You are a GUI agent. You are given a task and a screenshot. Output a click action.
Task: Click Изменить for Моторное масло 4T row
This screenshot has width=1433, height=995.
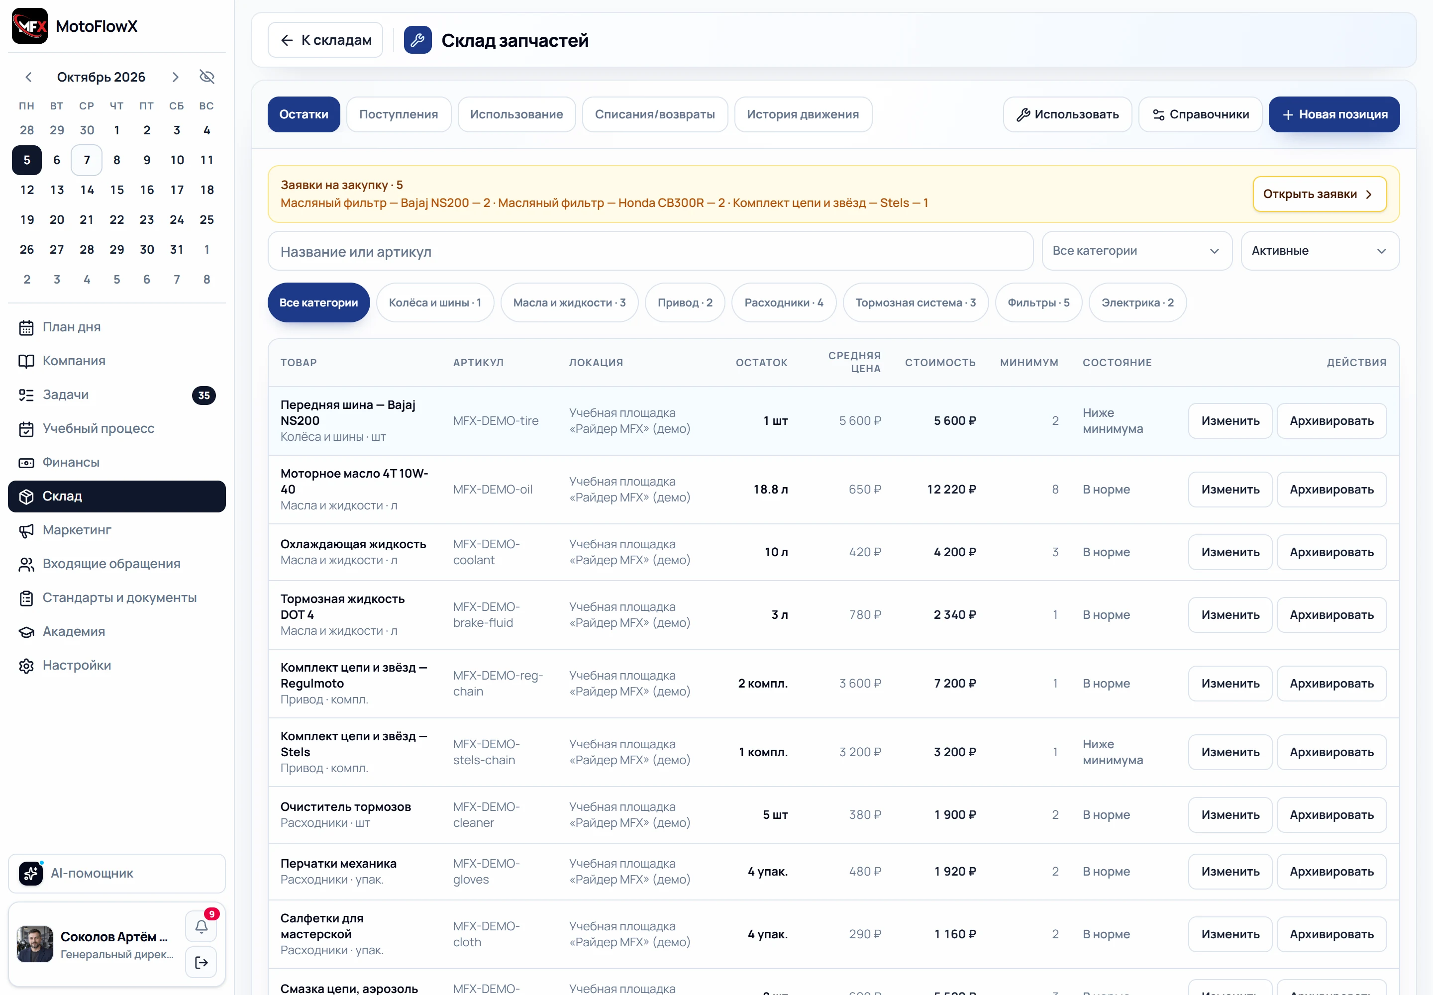pos(1229,490)
